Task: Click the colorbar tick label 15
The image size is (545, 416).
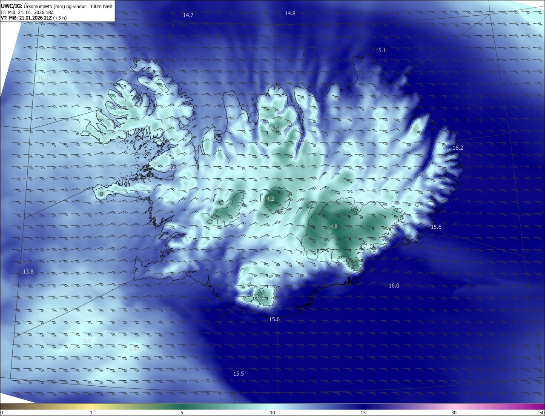Action: (363, 413)
